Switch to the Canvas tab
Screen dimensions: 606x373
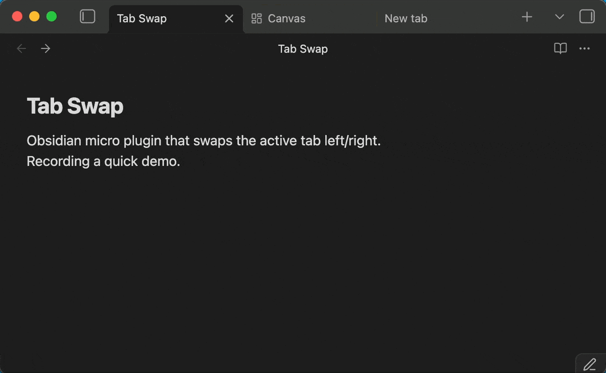[310, 19]
